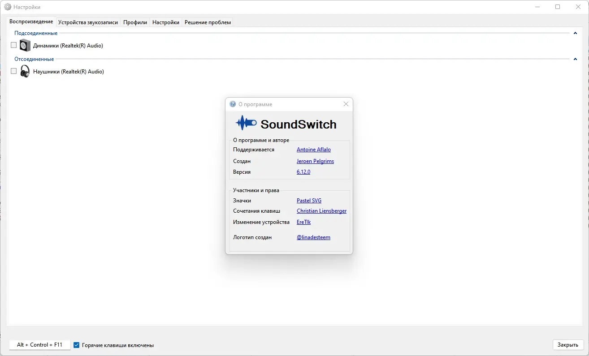
Task: Click the speaker icon for Динамики device
Action: click(25, 45)
